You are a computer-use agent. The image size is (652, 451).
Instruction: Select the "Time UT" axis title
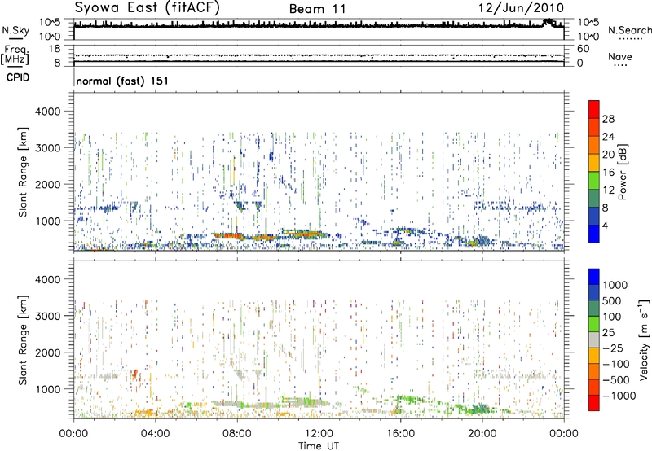click(319, 446)
